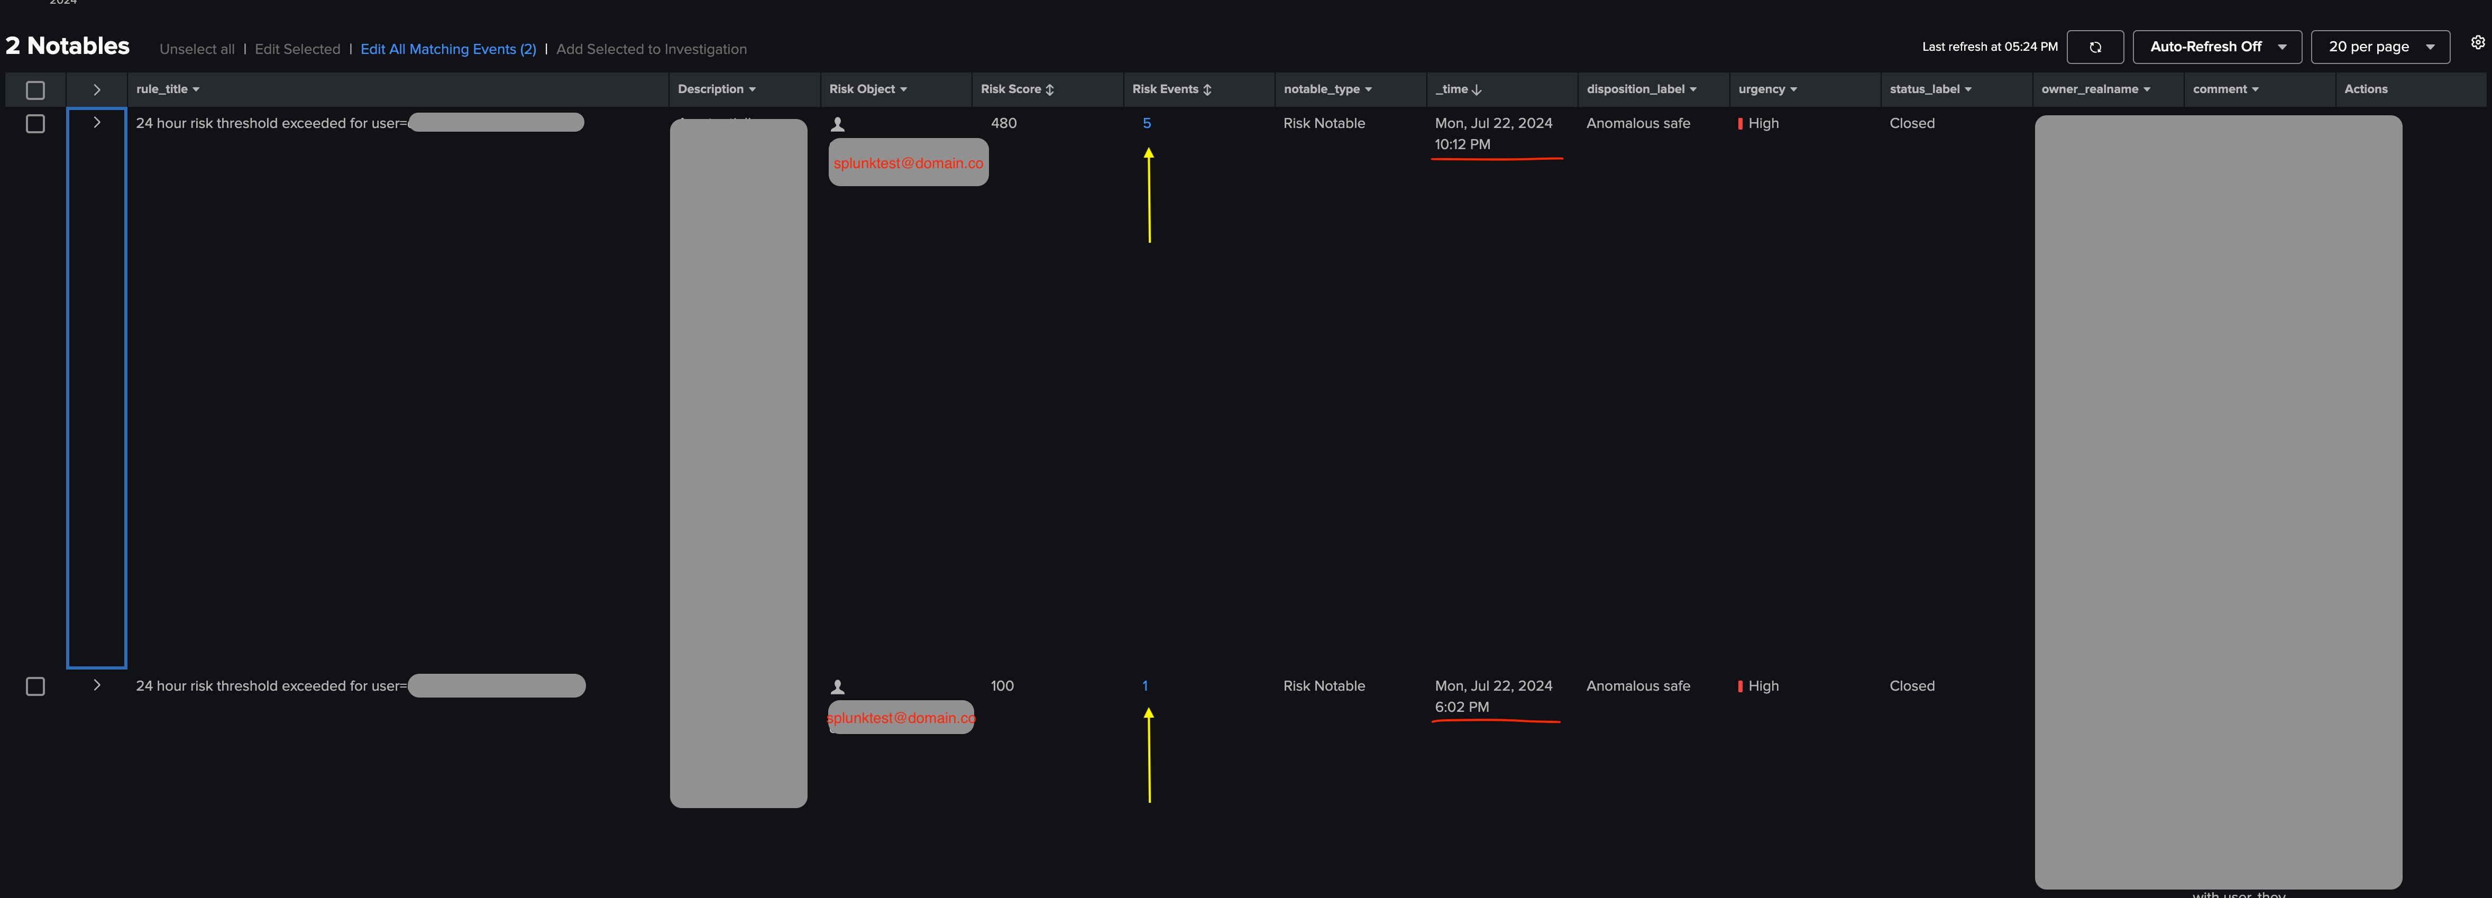Sort by the Risk Events column arrows
2492x898 pixels.
[x=1207, y=89]
